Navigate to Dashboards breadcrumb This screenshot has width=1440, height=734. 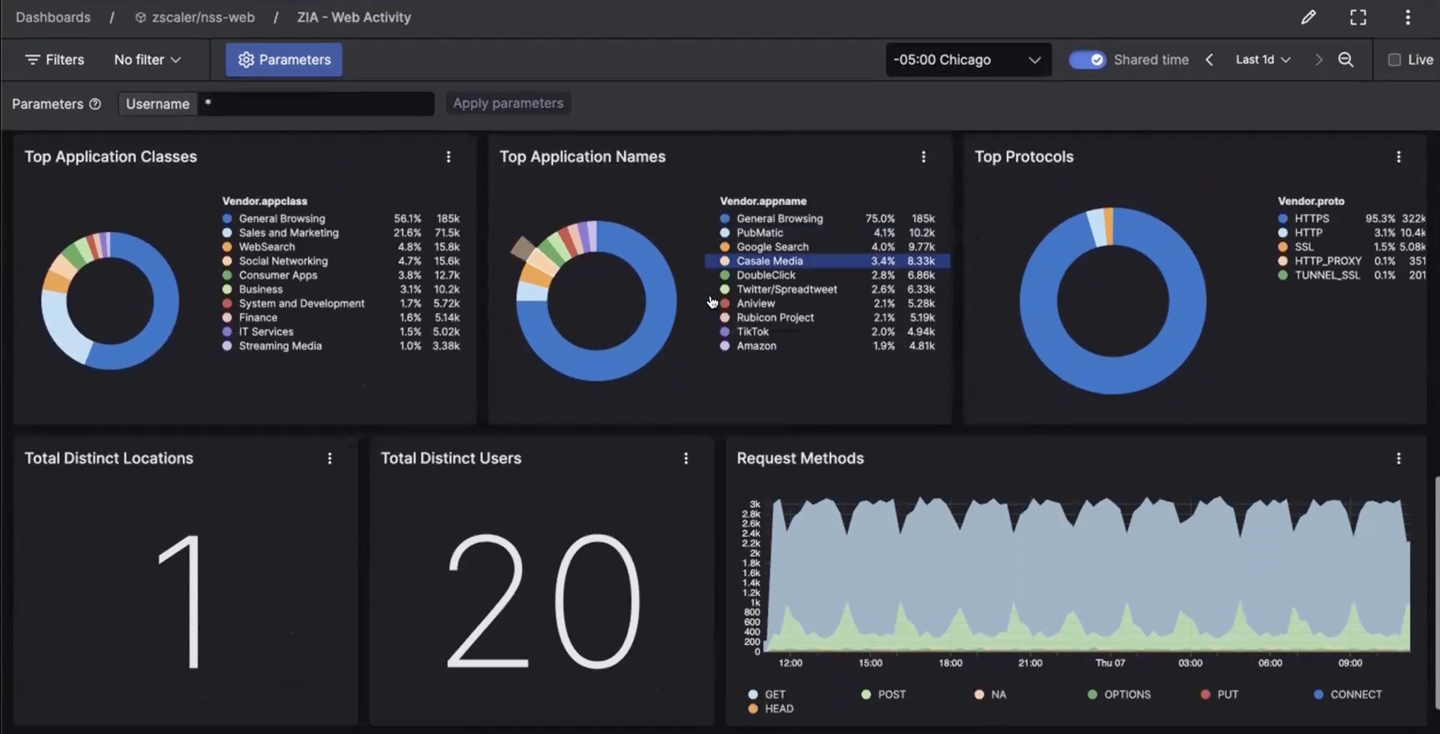[x=53, y=17]
